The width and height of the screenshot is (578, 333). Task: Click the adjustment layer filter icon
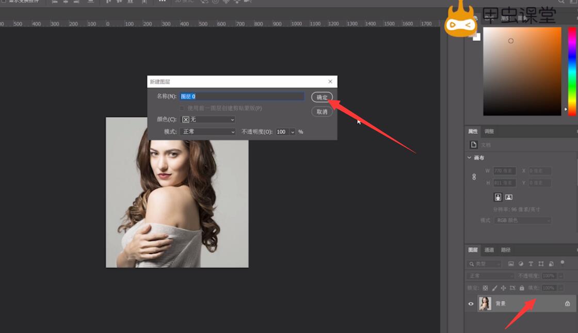521,264
